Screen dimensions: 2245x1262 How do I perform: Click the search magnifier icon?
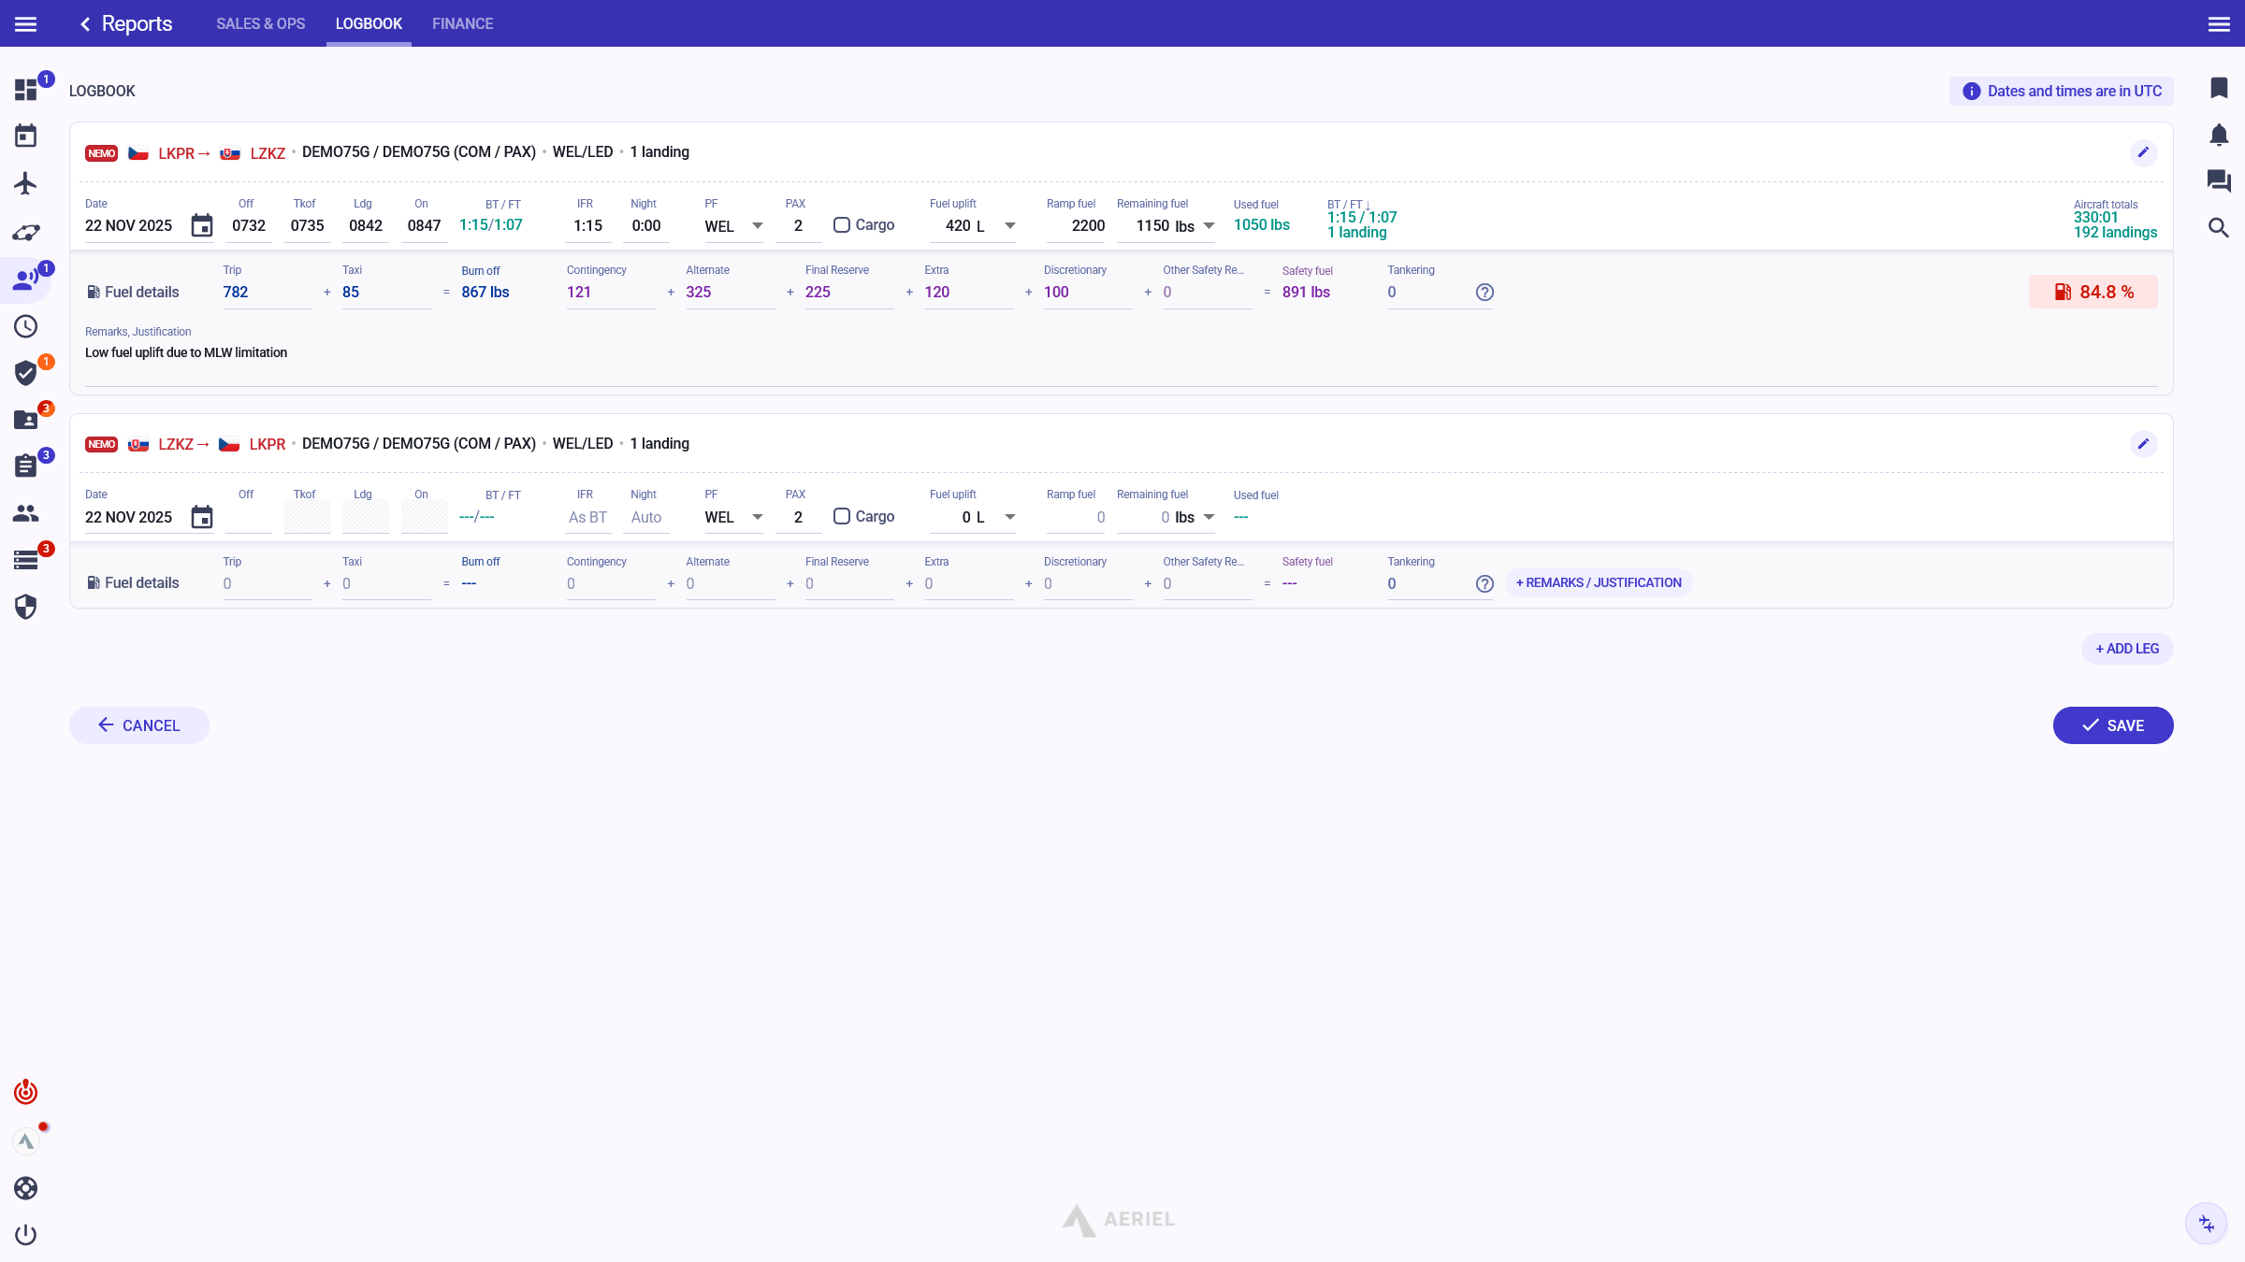point(2219,228)
